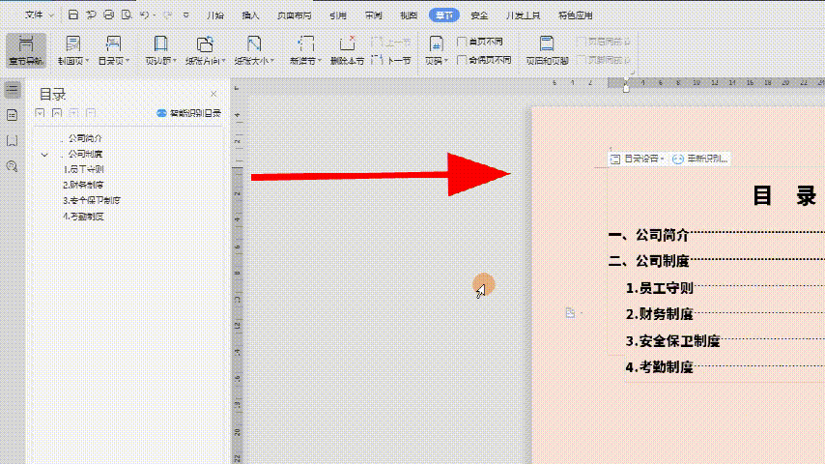The width and height of the screenshot is (825, 464).
Task: Click the first level button in 目录 pane
Action: (x=40, y=113)
